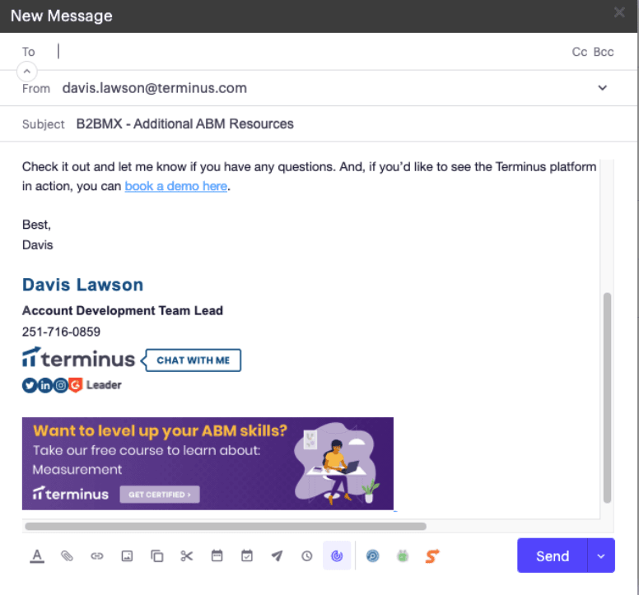
Task: Send the email
Action: tap(552, 556)
